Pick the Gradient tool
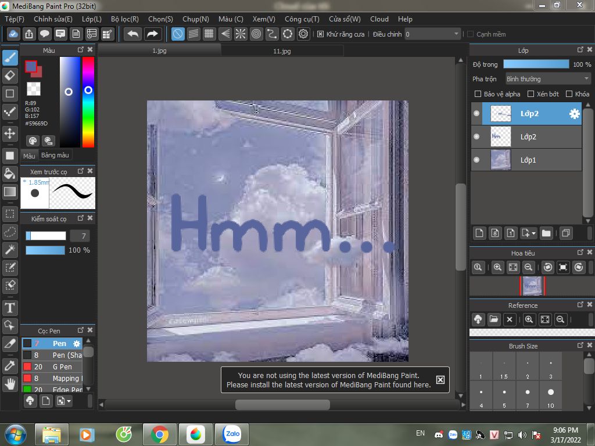Image resolution: width=595 pixels, height=446 pixels. 10,192
